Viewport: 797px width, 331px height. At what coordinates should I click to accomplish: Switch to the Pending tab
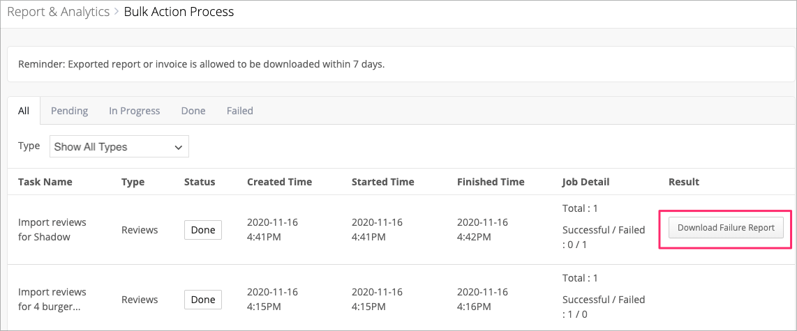70,111
